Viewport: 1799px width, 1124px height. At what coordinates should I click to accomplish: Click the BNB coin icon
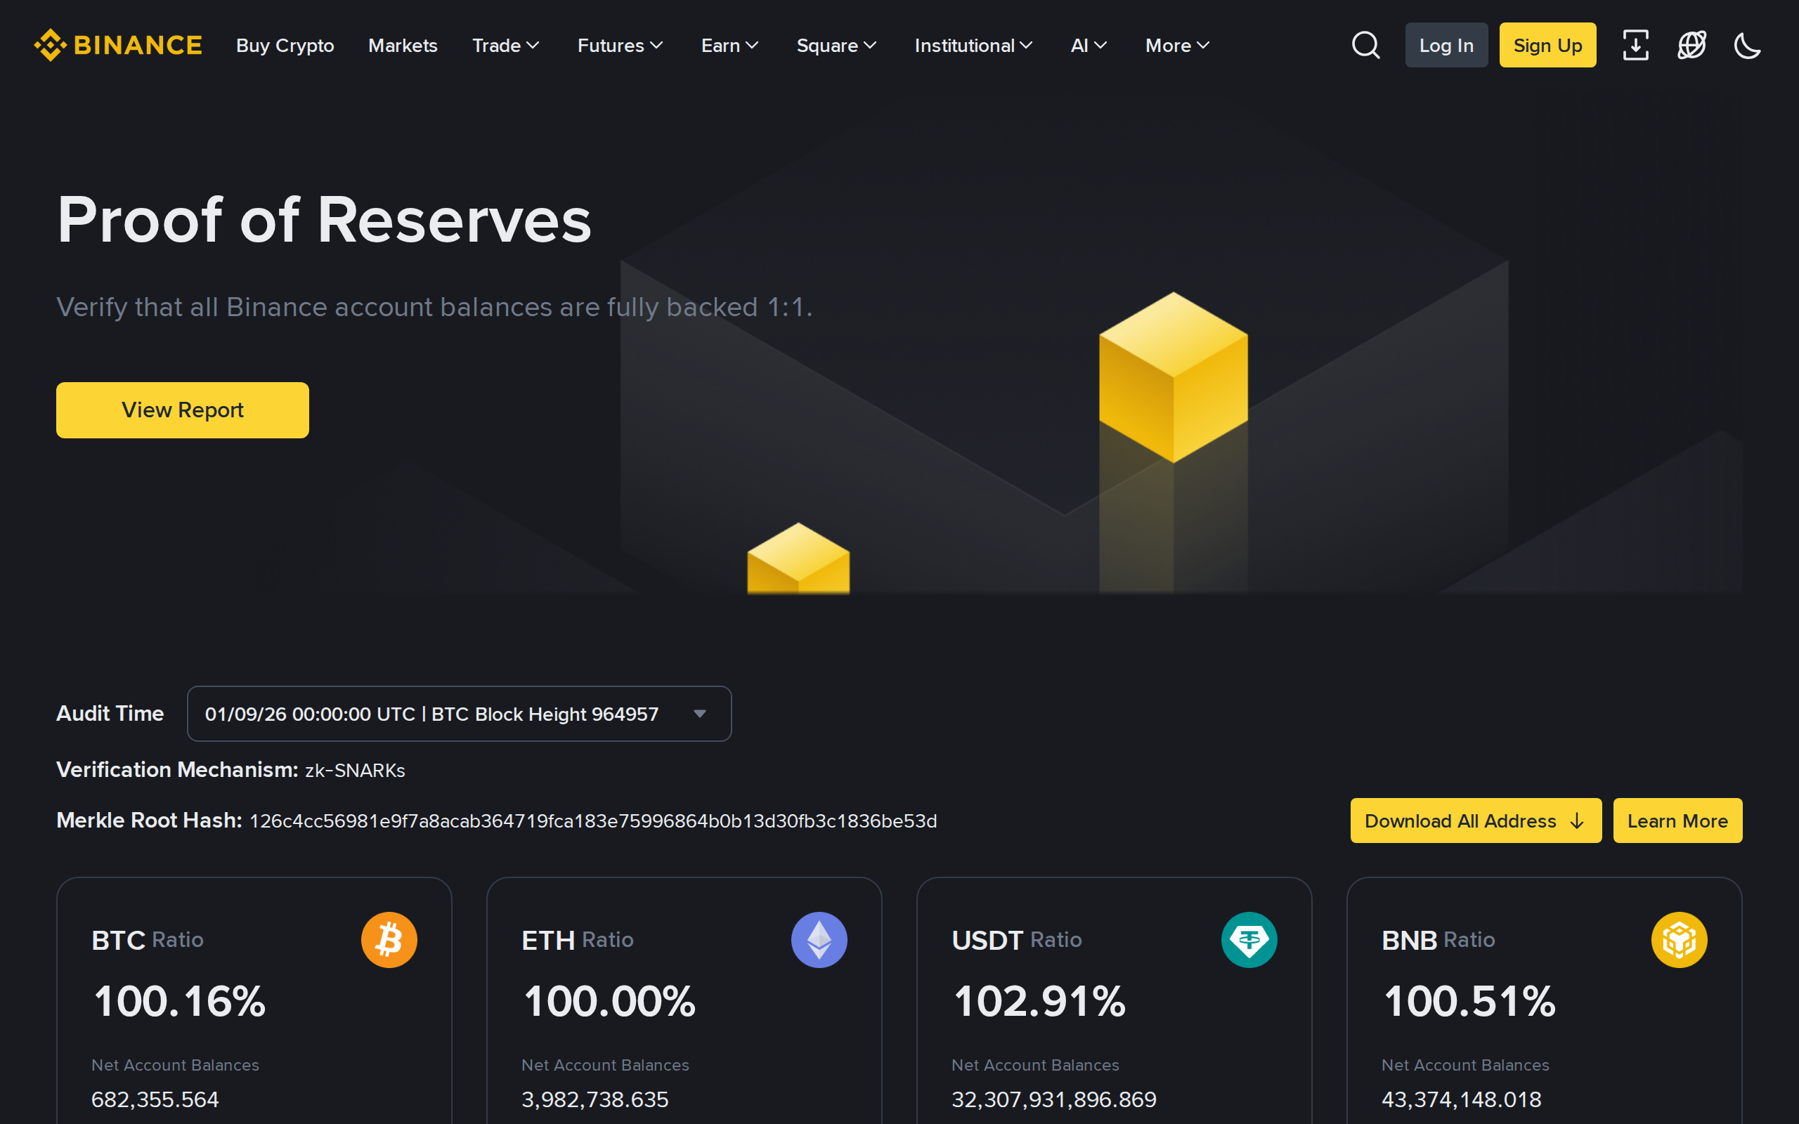(x=1680, y=940)
